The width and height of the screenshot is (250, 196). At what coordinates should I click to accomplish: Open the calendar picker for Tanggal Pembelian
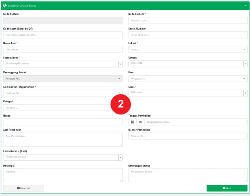pyautogui.click(x=132, y=122)
